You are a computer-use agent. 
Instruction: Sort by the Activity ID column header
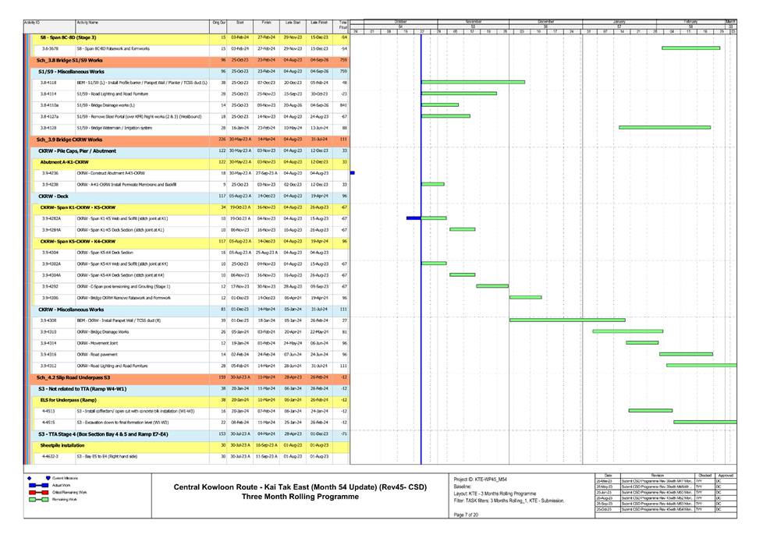(x=33, y=24)
